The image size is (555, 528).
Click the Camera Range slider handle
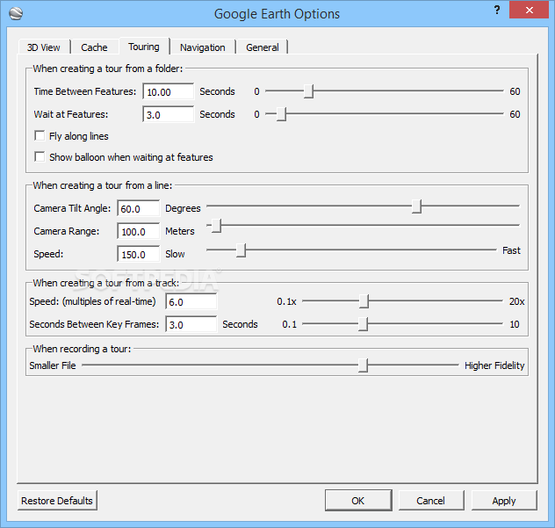coord(216,226)
